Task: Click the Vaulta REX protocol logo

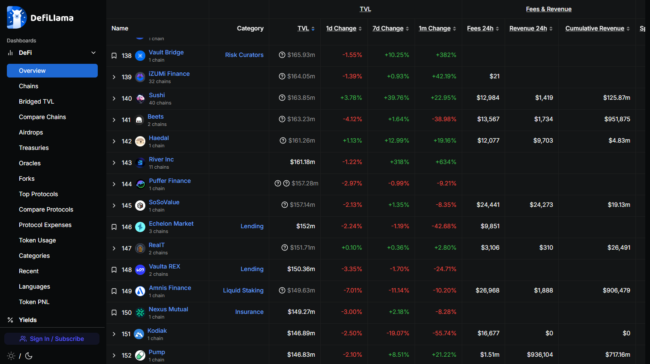Action: [x=140, y=270]
